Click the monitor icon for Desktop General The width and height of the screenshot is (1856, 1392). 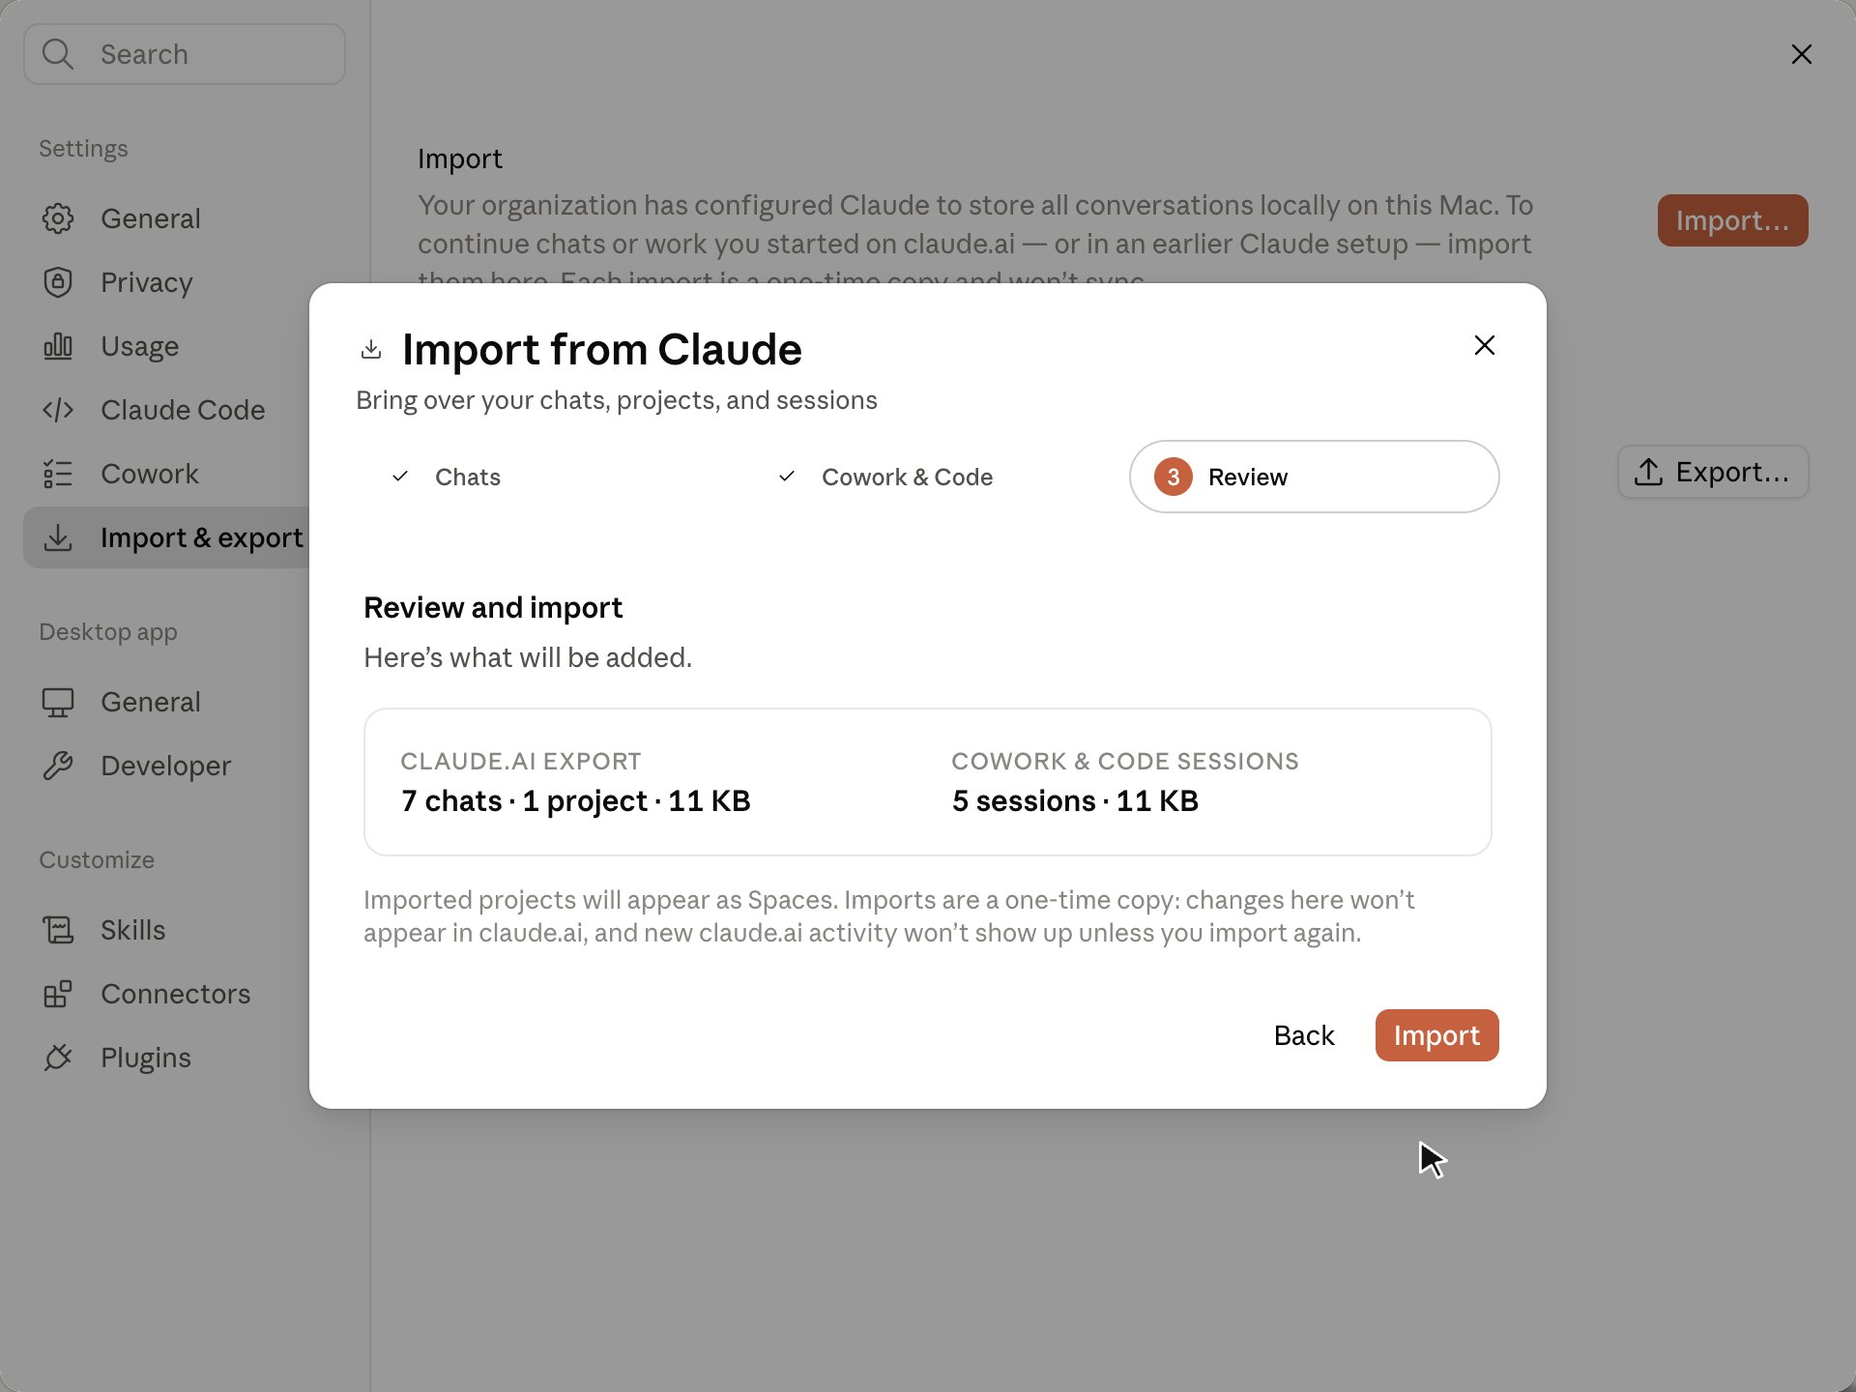58,702
